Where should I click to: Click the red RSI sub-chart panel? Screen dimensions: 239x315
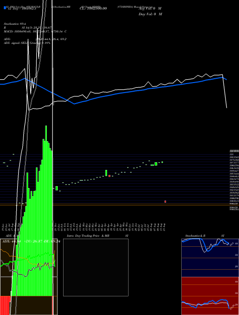[x=210, y=296]
